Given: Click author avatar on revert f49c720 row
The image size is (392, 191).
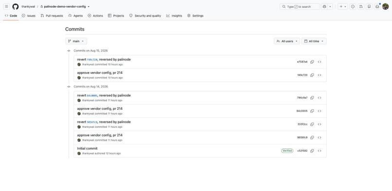Looking at the screenshot, I should pos(79,65).
